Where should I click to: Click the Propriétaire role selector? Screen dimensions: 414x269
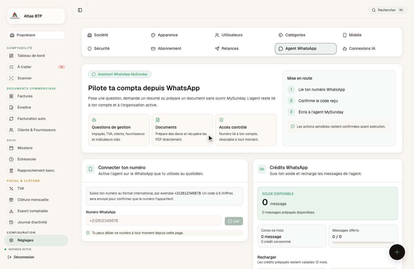36,35
